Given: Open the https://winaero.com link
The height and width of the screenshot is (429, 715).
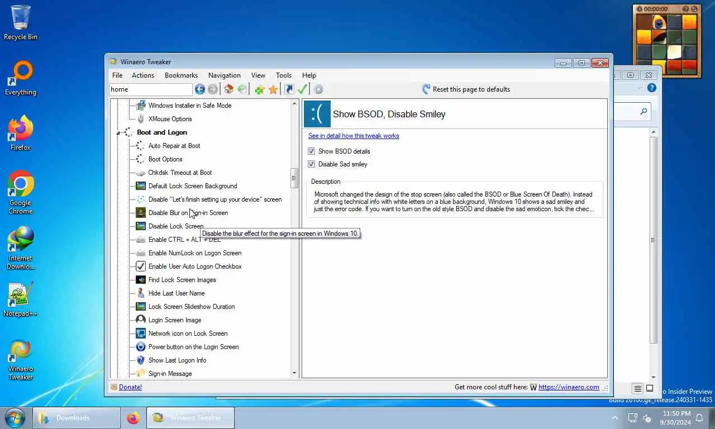Looking at the screenshot, I should point(569,387).
